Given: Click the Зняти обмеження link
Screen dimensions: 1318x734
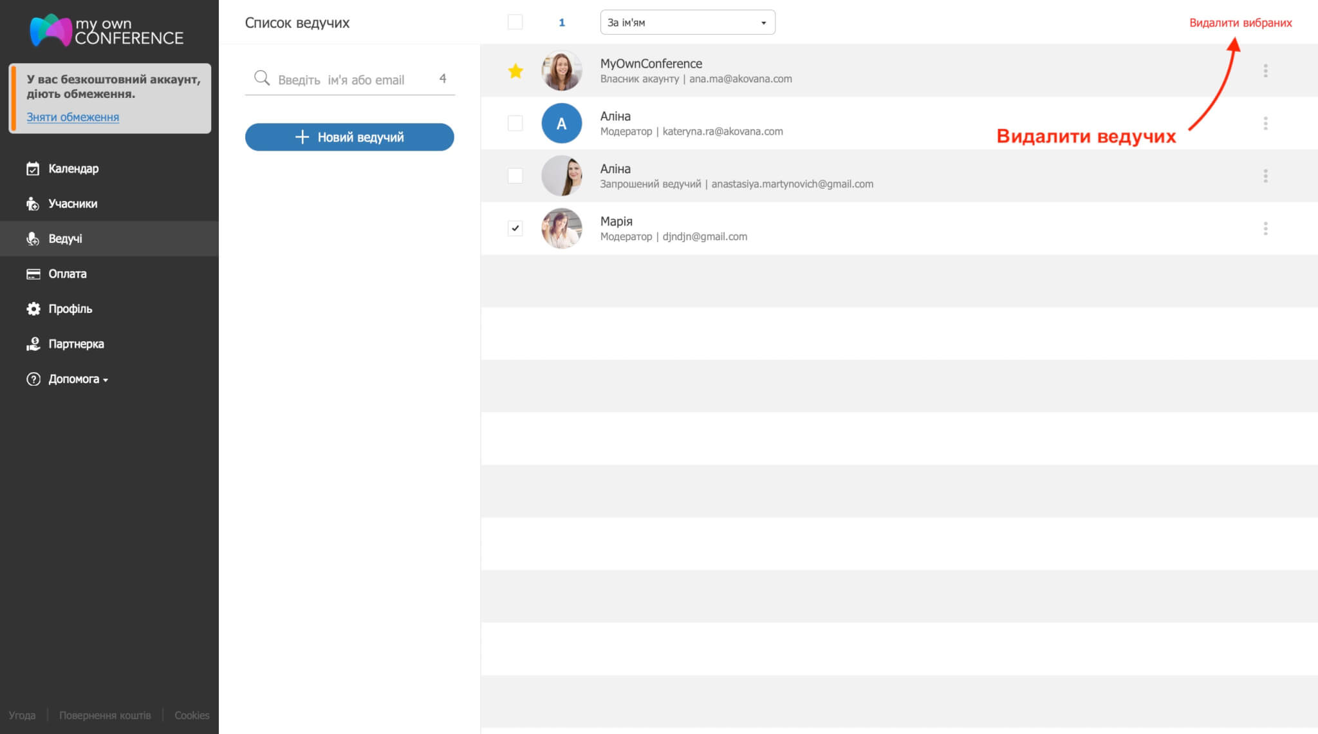Looking at the screenshot, I should [73, 117].
